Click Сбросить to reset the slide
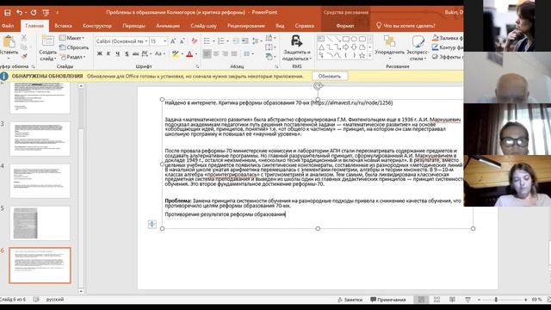The image size is (551, 310). (74, 47)
